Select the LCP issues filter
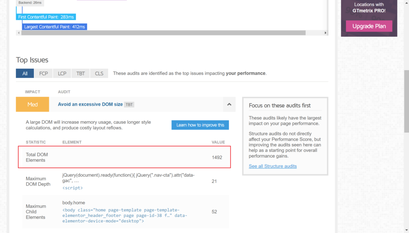 click(62, 73)
